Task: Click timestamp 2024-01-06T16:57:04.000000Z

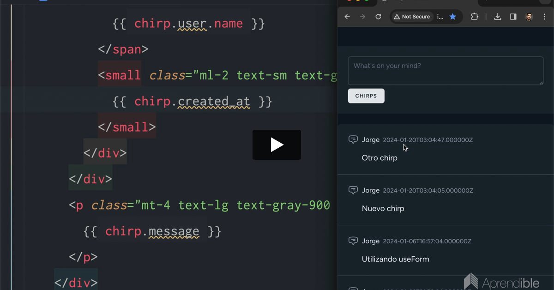Action: click(427, 241)
